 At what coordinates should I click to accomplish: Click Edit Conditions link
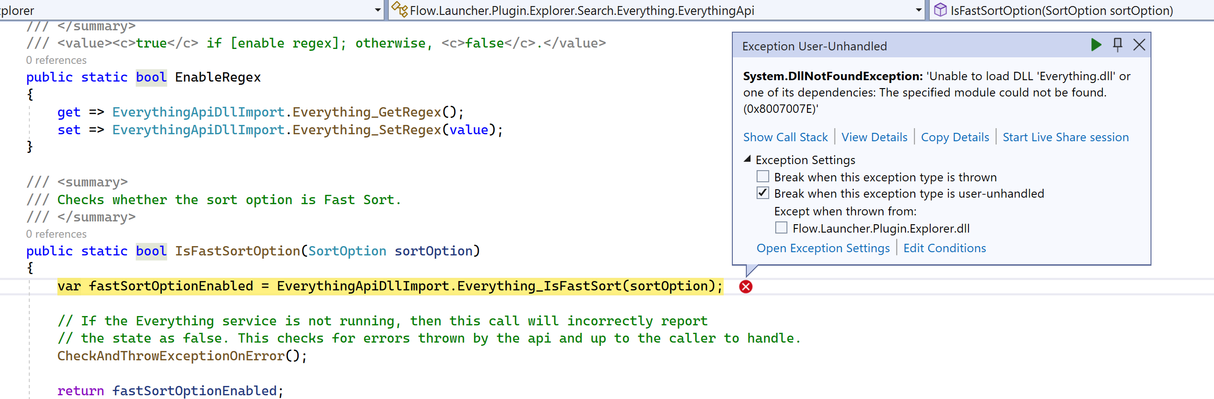[x=944, y=248]
